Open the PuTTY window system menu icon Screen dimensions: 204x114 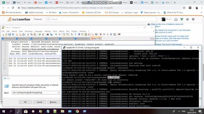pyautogui.click(x=64, y=47)
